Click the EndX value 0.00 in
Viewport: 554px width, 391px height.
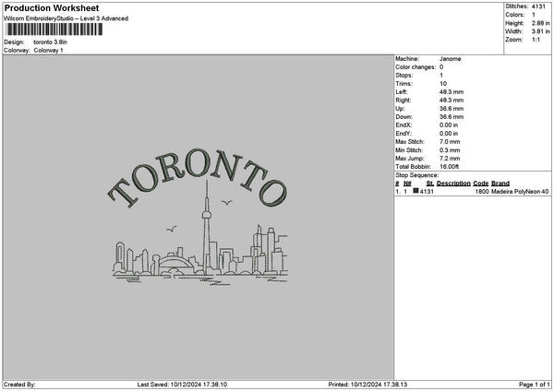[449, 125]
